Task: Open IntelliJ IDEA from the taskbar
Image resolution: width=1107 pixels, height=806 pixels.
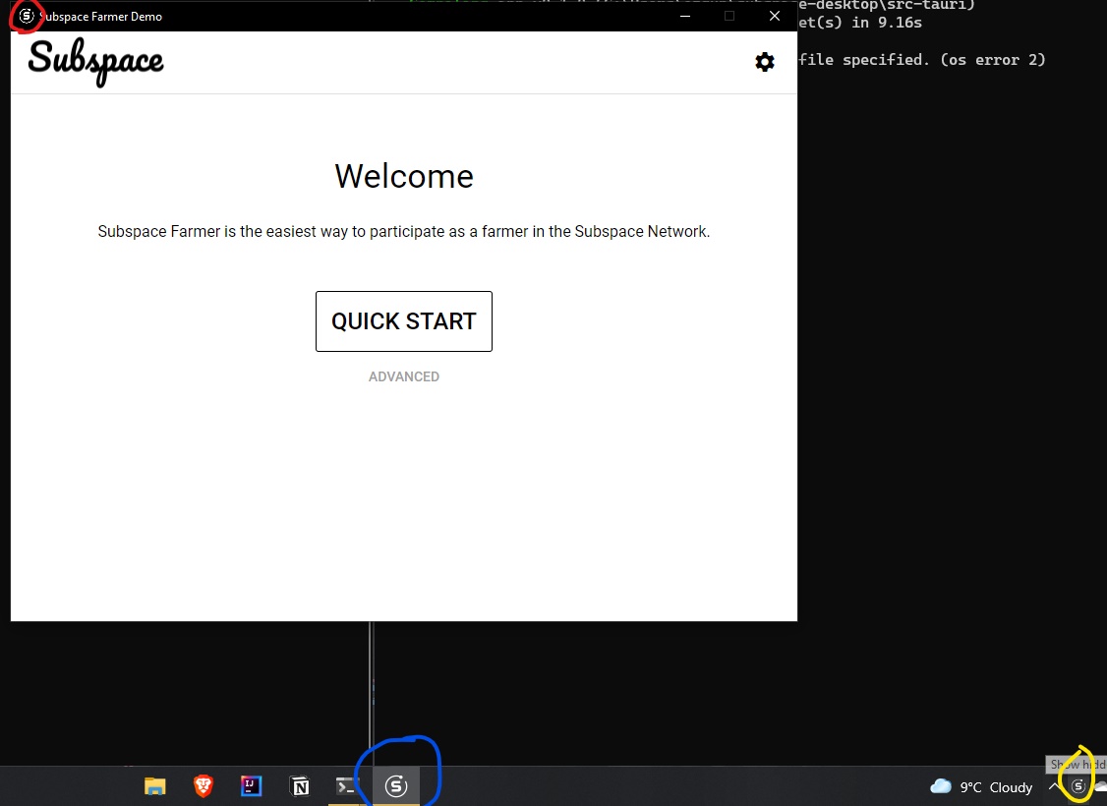Action: [x=251, y=786]
